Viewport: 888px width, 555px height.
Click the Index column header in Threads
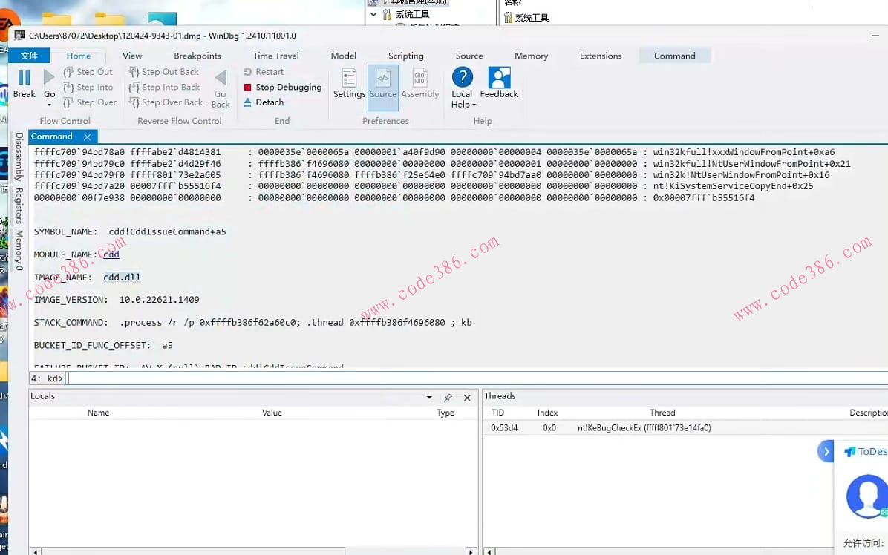pos(547,413)
